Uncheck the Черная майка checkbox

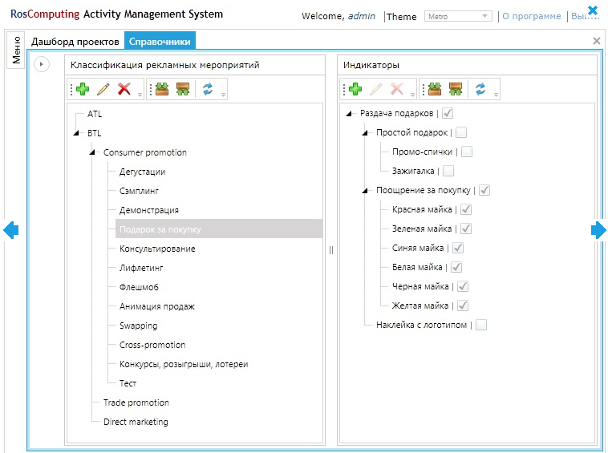[x=463, y=286]
